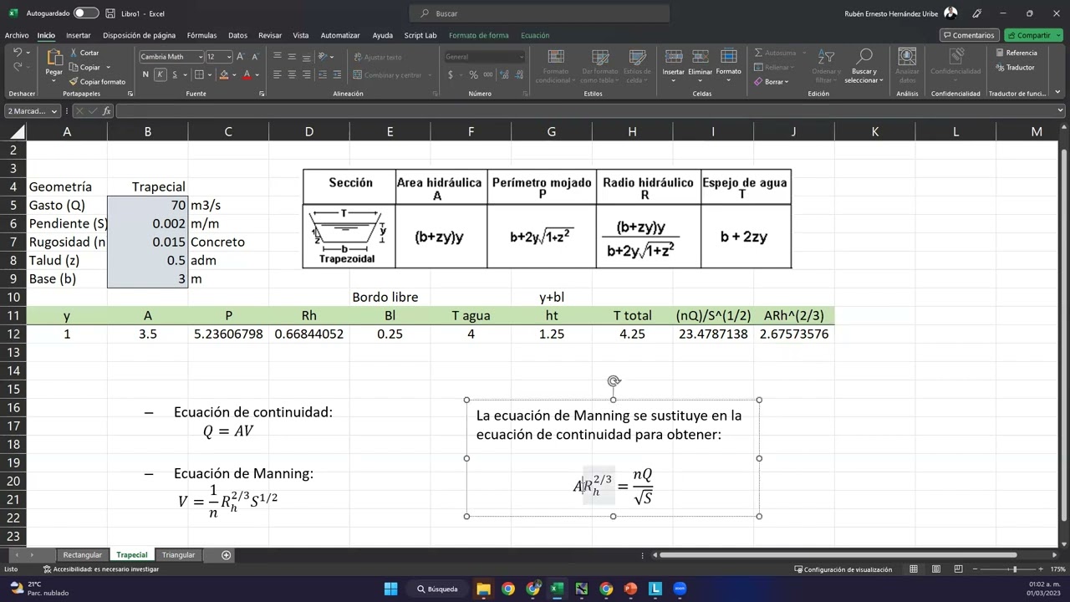Open the Formato de forma tab
The image size is (1070, 602).
[x=478, y=35]
